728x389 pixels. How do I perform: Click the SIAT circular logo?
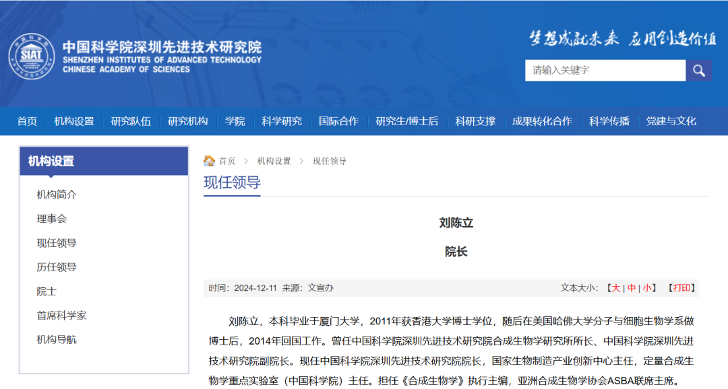(32, 56)
